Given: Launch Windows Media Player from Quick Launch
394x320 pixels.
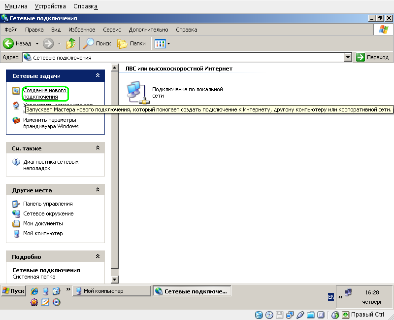Looking at the screenshot, I should [x=57, y=302].
